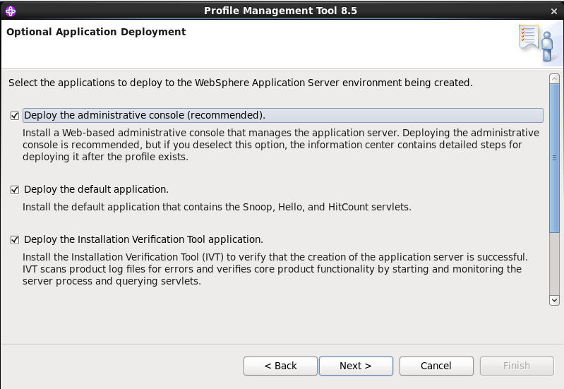Click the Optional Application Deployment heading
The width and height of the screenshot is (564, 389).
point(96,32)
